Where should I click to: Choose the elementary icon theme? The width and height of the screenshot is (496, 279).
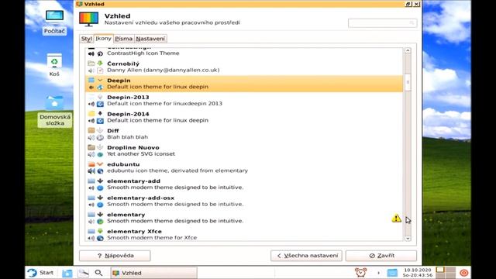[244, 218]
